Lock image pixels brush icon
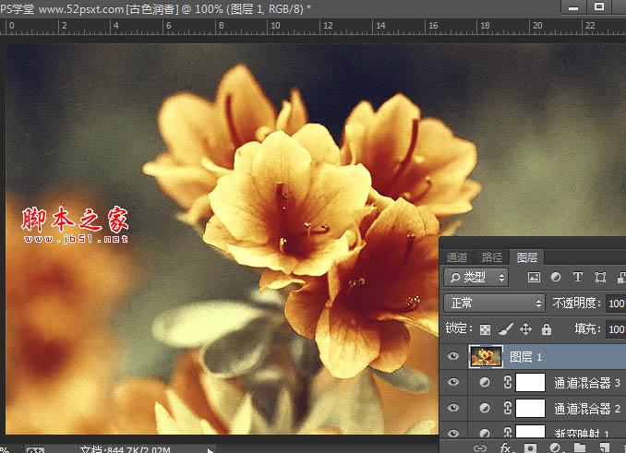The height and width of the screenshot is (453, 626). pyautogui.click(x=506, y=329)
